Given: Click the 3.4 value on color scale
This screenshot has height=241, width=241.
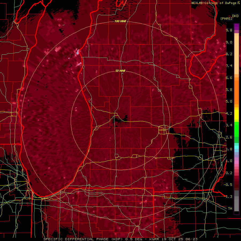Looking at the screenshot, I should (229, 125).
